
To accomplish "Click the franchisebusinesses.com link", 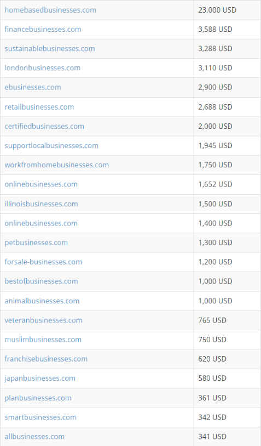I will (x=46, y=359).
